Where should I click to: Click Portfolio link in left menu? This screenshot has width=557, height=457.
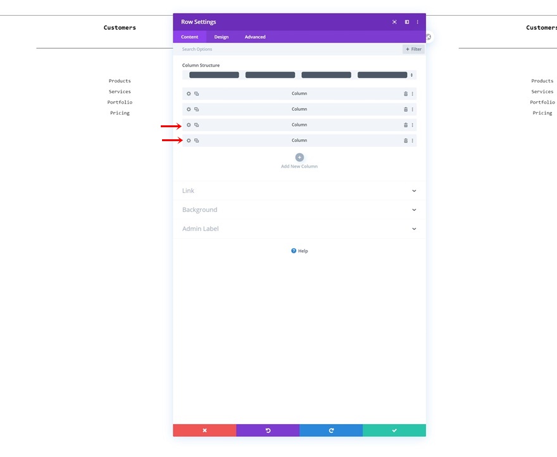[x=120, y=103]
